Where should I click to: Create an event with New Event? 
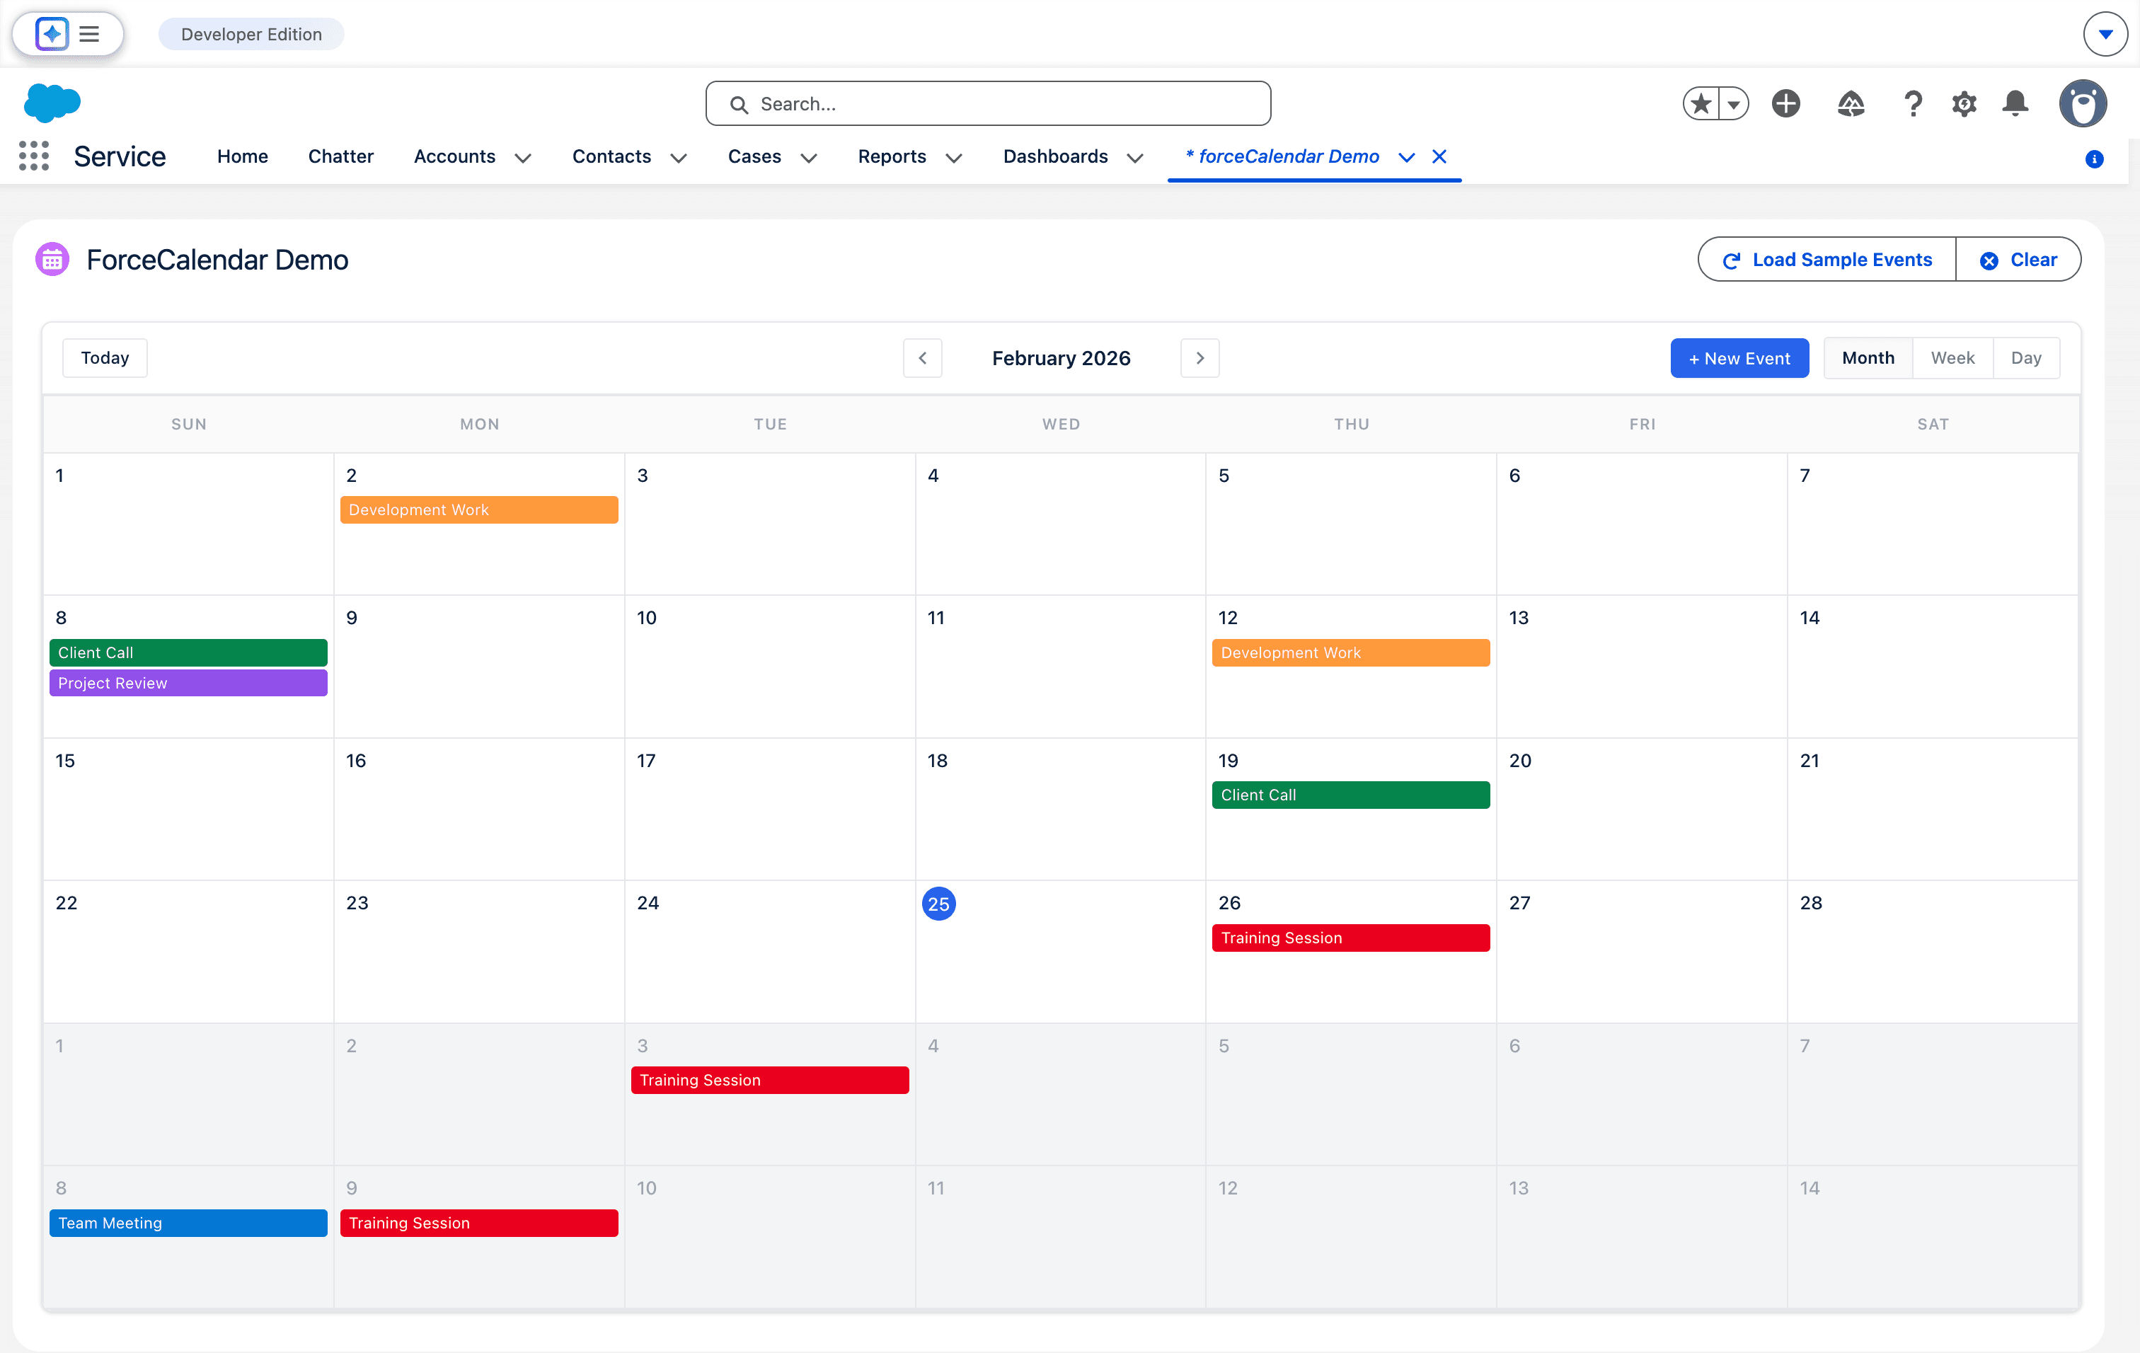pos(1739,357)
